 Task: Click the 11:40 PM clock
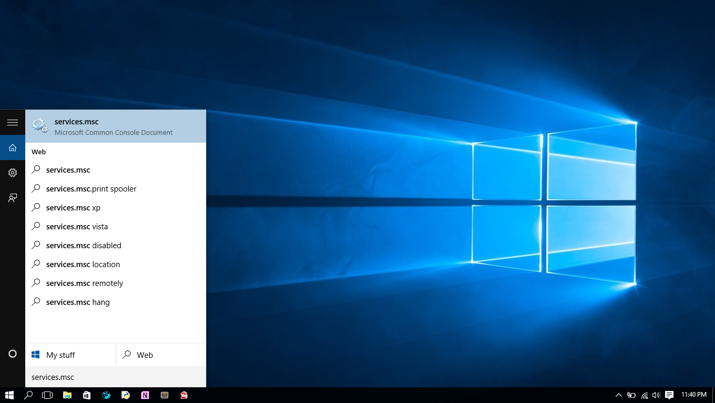(694, 395)
